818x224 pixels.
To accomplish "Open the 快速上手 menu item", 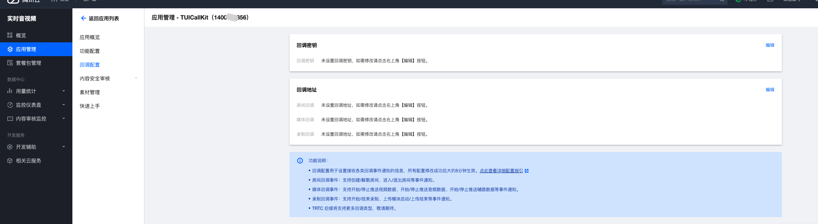I will [90, 106].
